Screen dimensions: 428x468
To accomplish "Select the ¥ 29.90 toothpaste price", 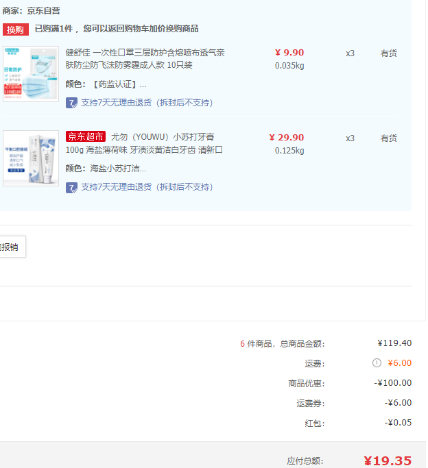I will pos(287,137).
